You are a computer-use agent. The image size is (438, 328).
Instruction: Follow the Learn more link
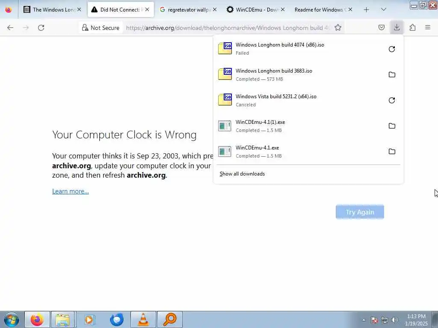(x=71, y=191)
